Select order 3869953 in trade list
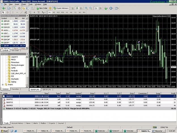 [x=89, y=105]
